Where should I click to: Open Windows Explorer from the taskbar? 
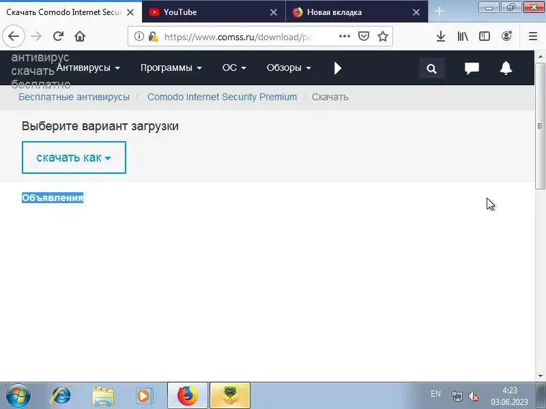[x=103, y=396]
